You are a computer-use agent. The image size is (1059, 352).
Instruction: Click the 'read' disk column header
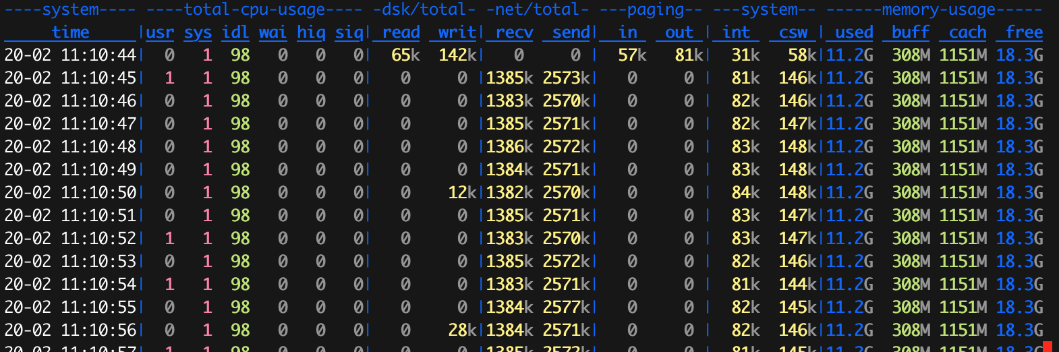point(401,32)
